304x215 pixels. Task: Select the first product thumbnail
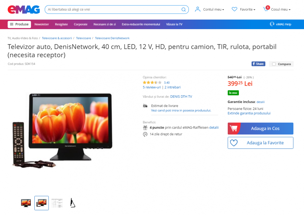[26, 203]
